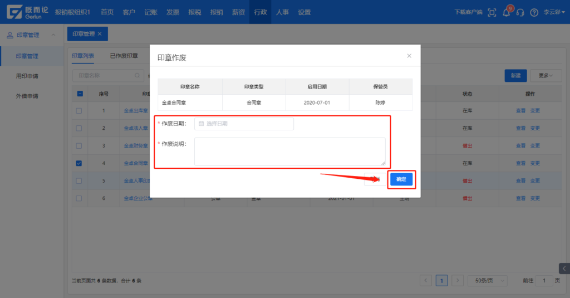Open the 首页 menu
The height and width of the screenshot is (298, 570).
click(107, 12)
